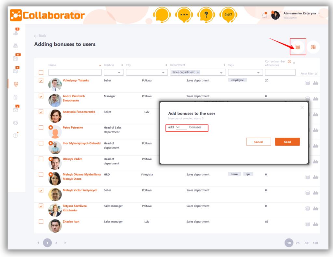This screenshot has width=333, height=257.
Task: Open the sidebar organization structure icon
Action: tap(16, 46)
